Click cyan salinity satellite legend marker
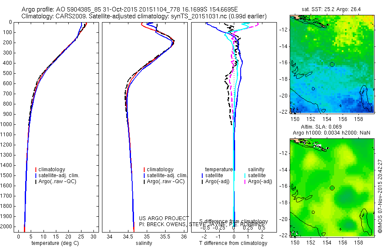The height and width of the screenshot is (247, 384). [245, 175]
